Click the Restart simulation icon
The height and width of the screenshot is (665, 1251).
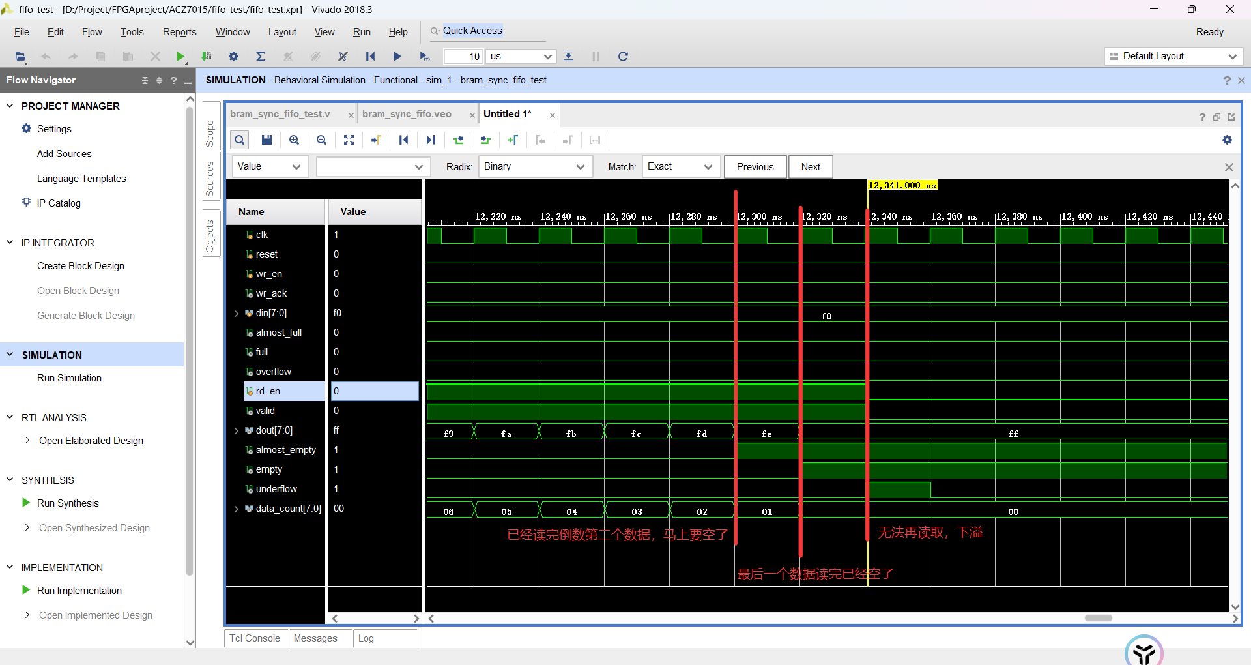coord(370,57)
